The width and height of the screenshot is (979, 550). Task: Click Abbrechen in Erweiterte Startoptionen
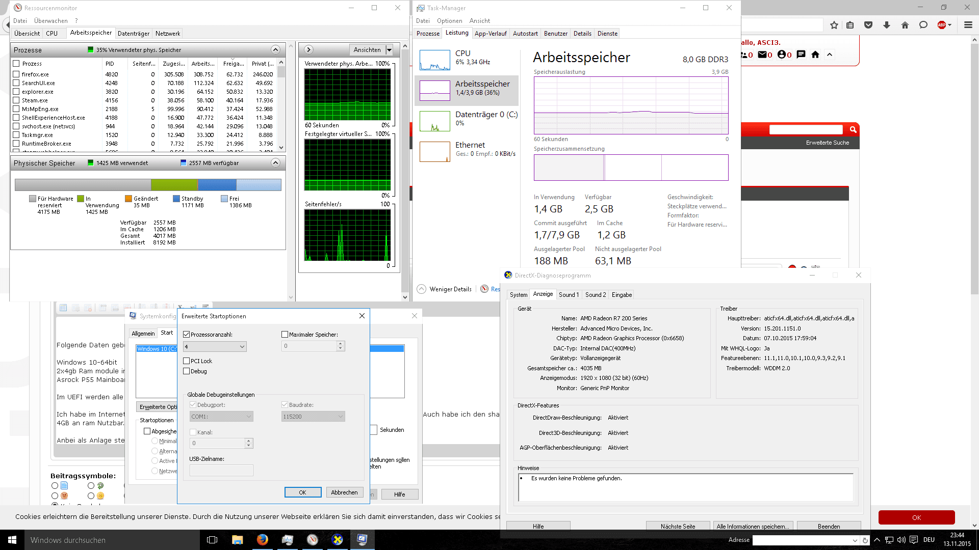tap(345, 492)
